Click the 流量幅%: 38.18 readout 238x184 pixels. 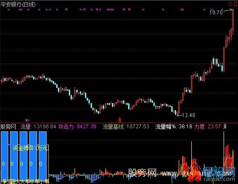click(173, 127)
